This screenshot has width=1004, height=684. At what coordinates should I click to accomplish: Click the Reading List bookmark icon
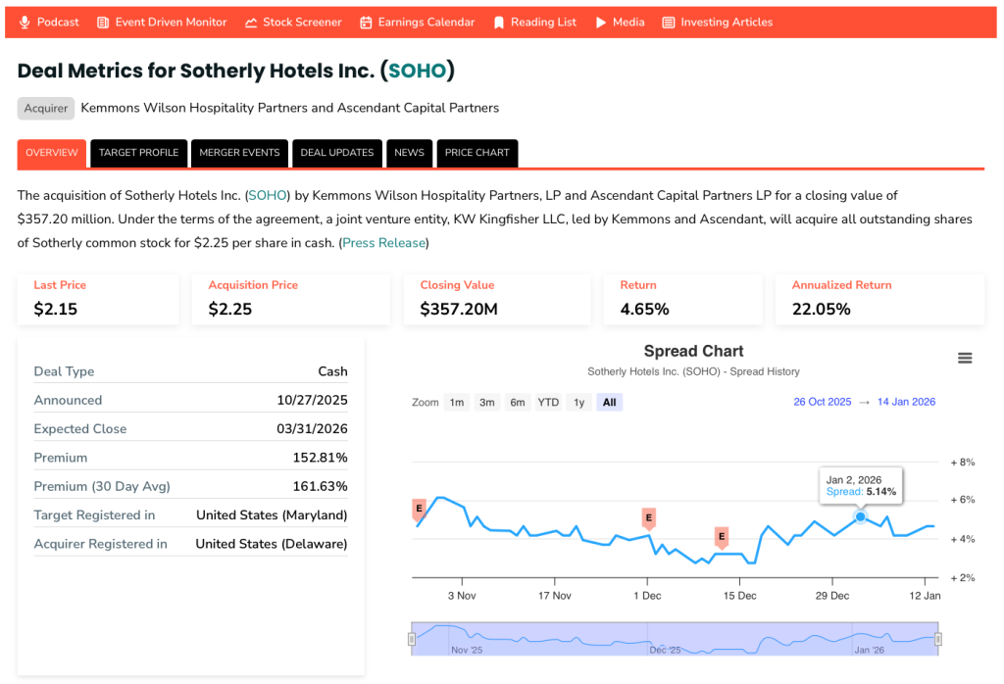(501, 21)
